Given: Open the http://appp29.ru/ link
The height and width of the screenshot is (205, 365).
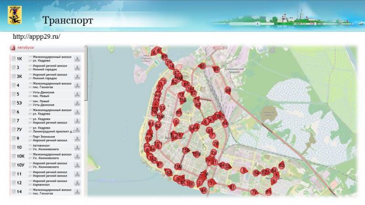Looking at the screenshot, I should coord(36,36).
